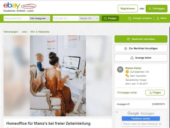
Task: Click the Registrieren button
Action: tap(128, 9)
